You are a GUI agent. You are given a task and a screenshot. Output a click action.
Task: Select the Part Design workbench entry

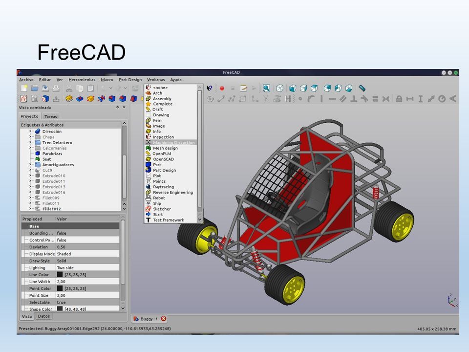click(x=164, y=170)
